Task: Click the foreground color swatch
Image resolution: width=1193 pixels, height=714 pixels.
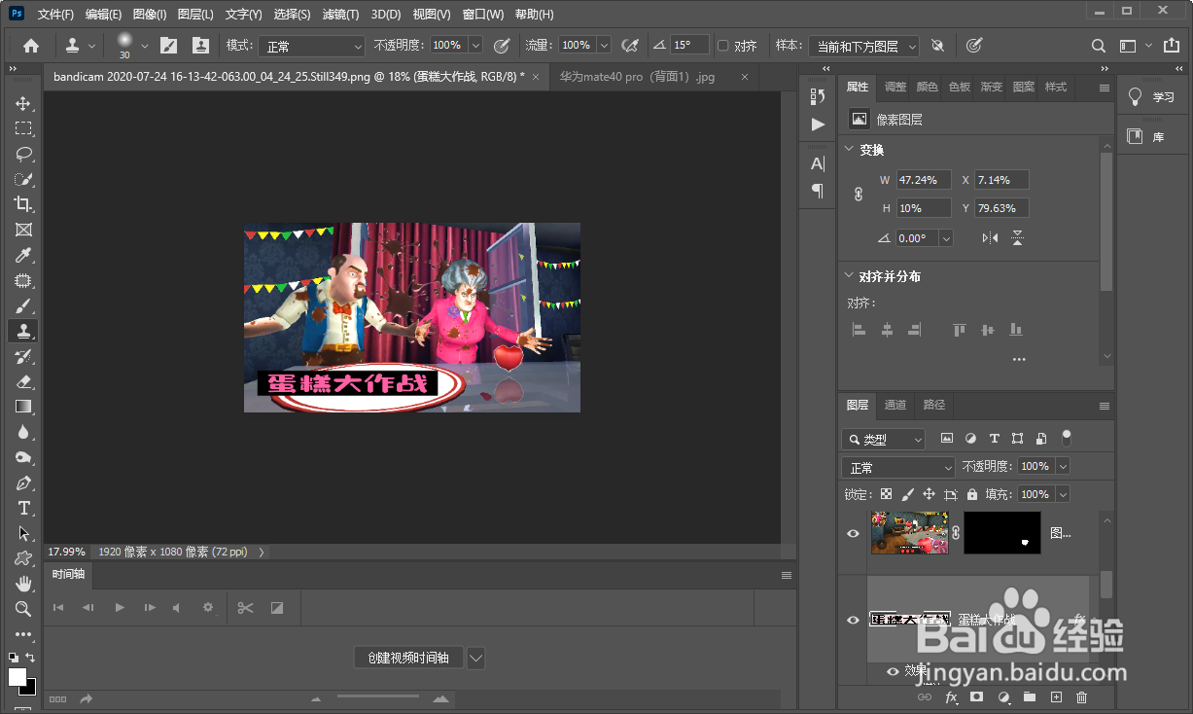Action: click(x=17, y=676)
